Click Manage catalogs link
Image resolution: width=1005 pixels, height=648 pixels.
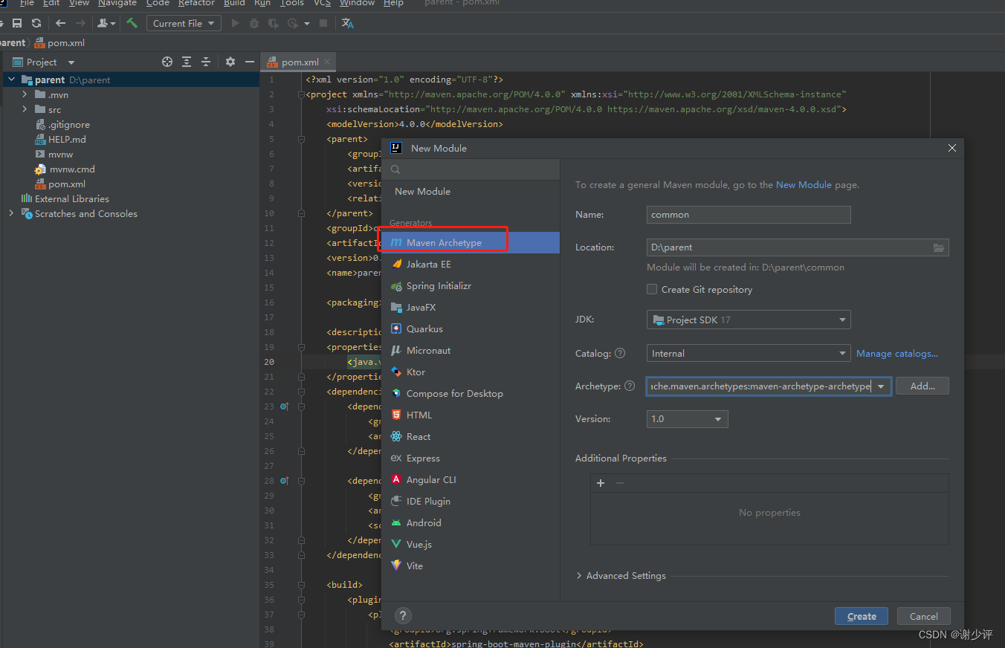[897, 354]
